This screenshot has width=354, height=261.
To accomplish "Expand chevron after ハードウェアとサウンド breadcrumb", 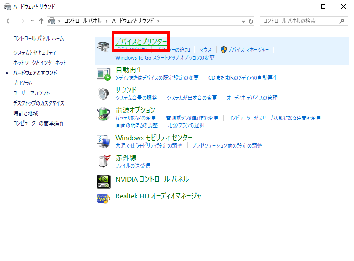I will [158, 21].
